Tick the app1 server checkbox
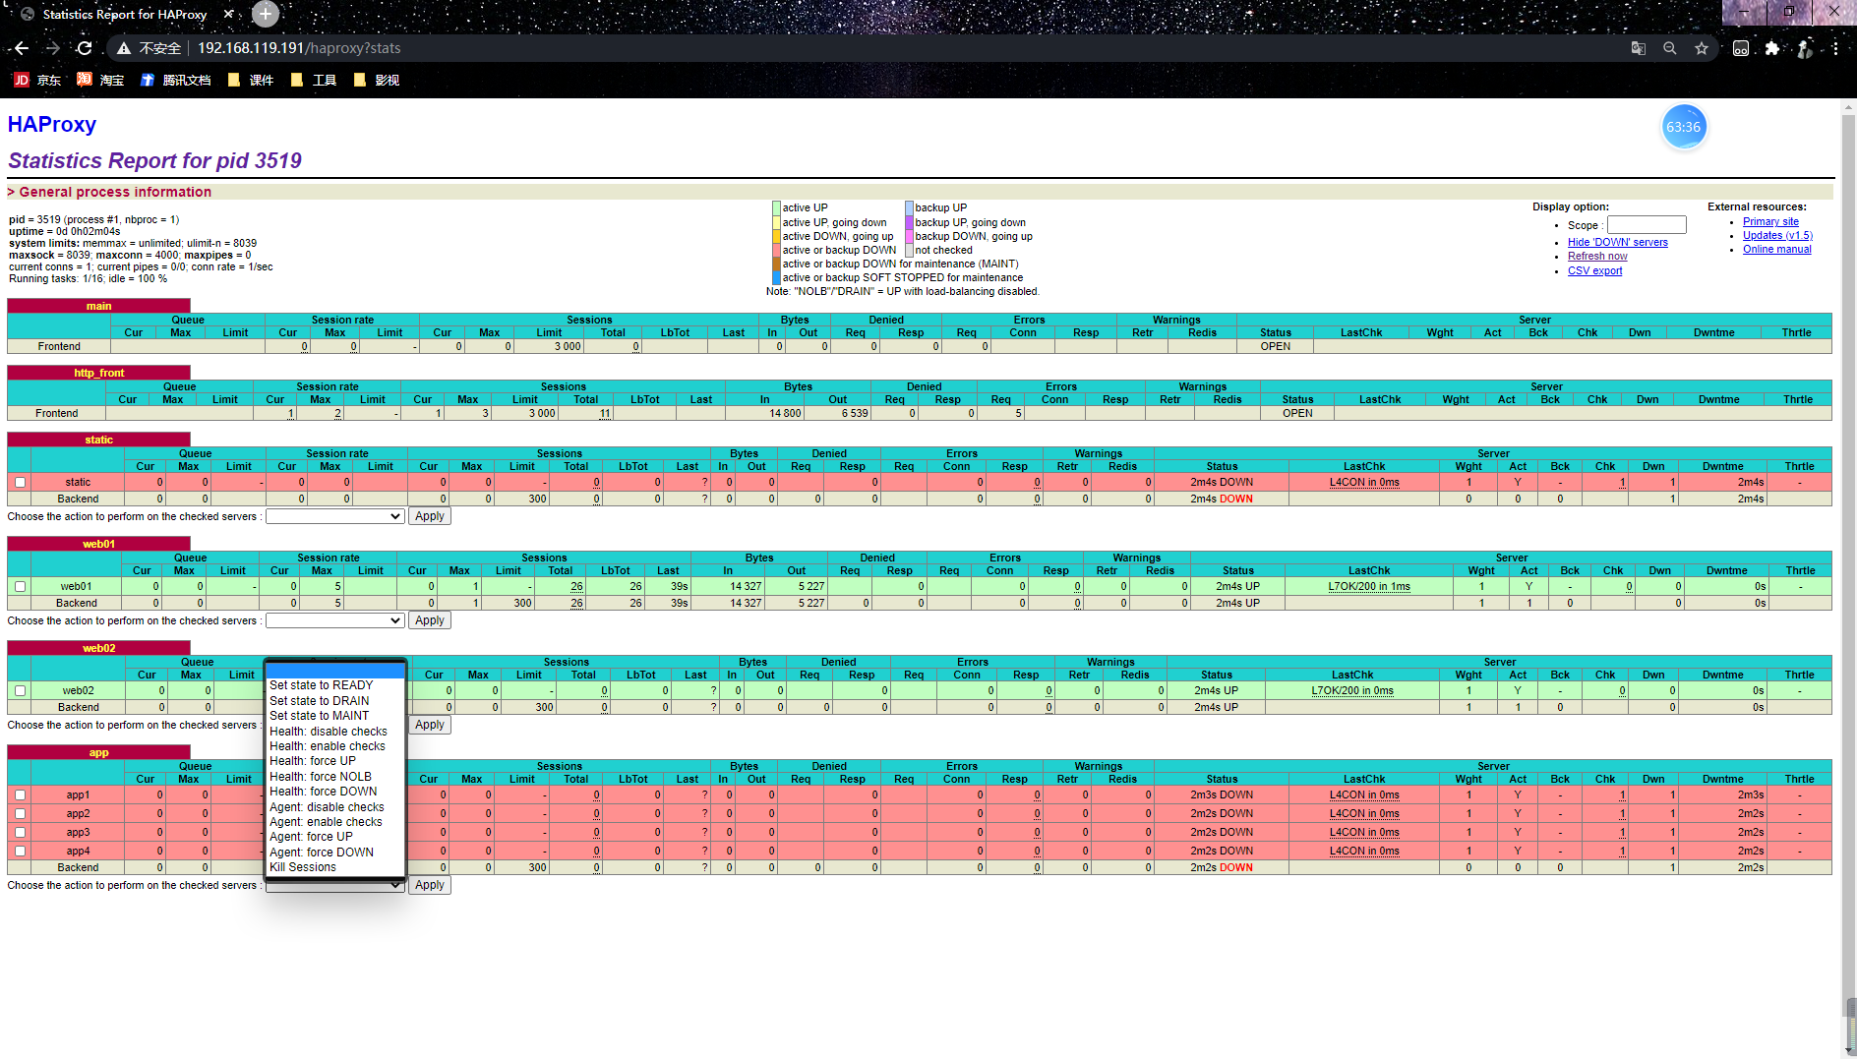The height and width of the screenshot is (1059, 1857). [20, 795]
